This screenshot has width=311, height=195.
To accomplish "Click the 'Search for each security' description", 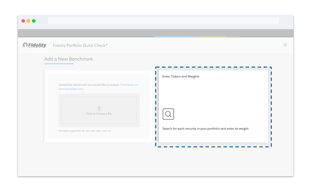I will click(x=206, y=129).
